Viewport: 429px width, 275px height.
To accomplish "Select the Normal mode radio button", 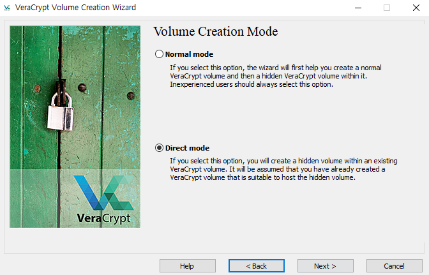I will [159, 54].
